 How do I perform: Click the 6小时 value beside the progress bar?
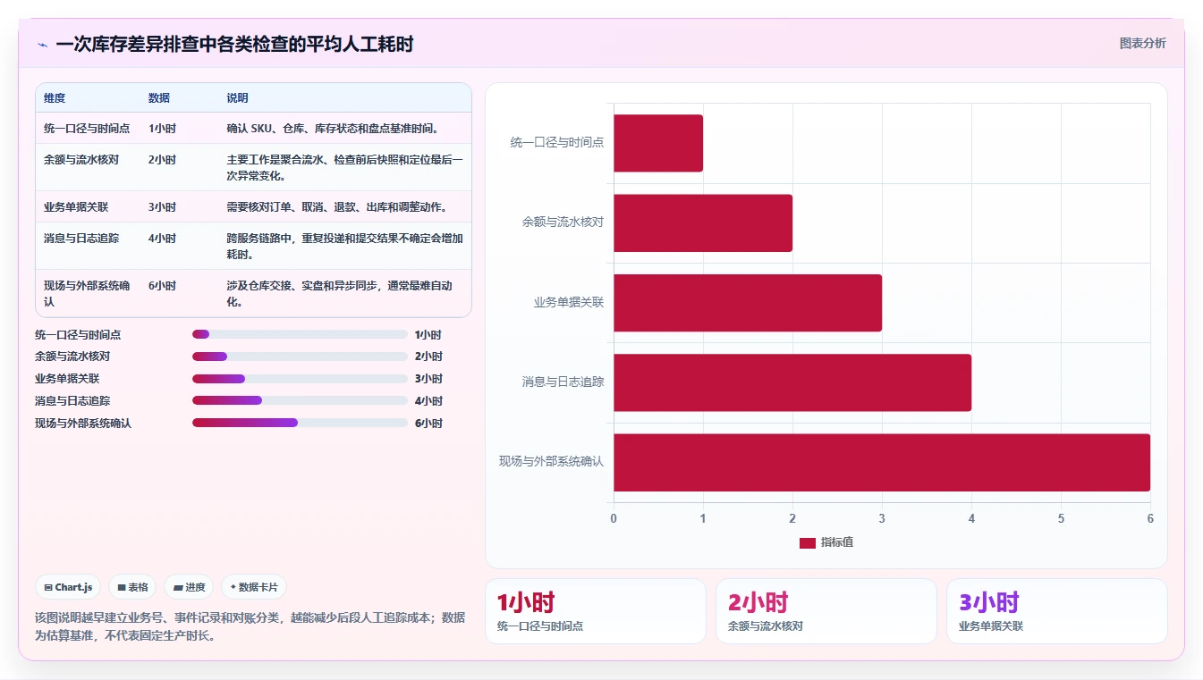tap(428, 424)
